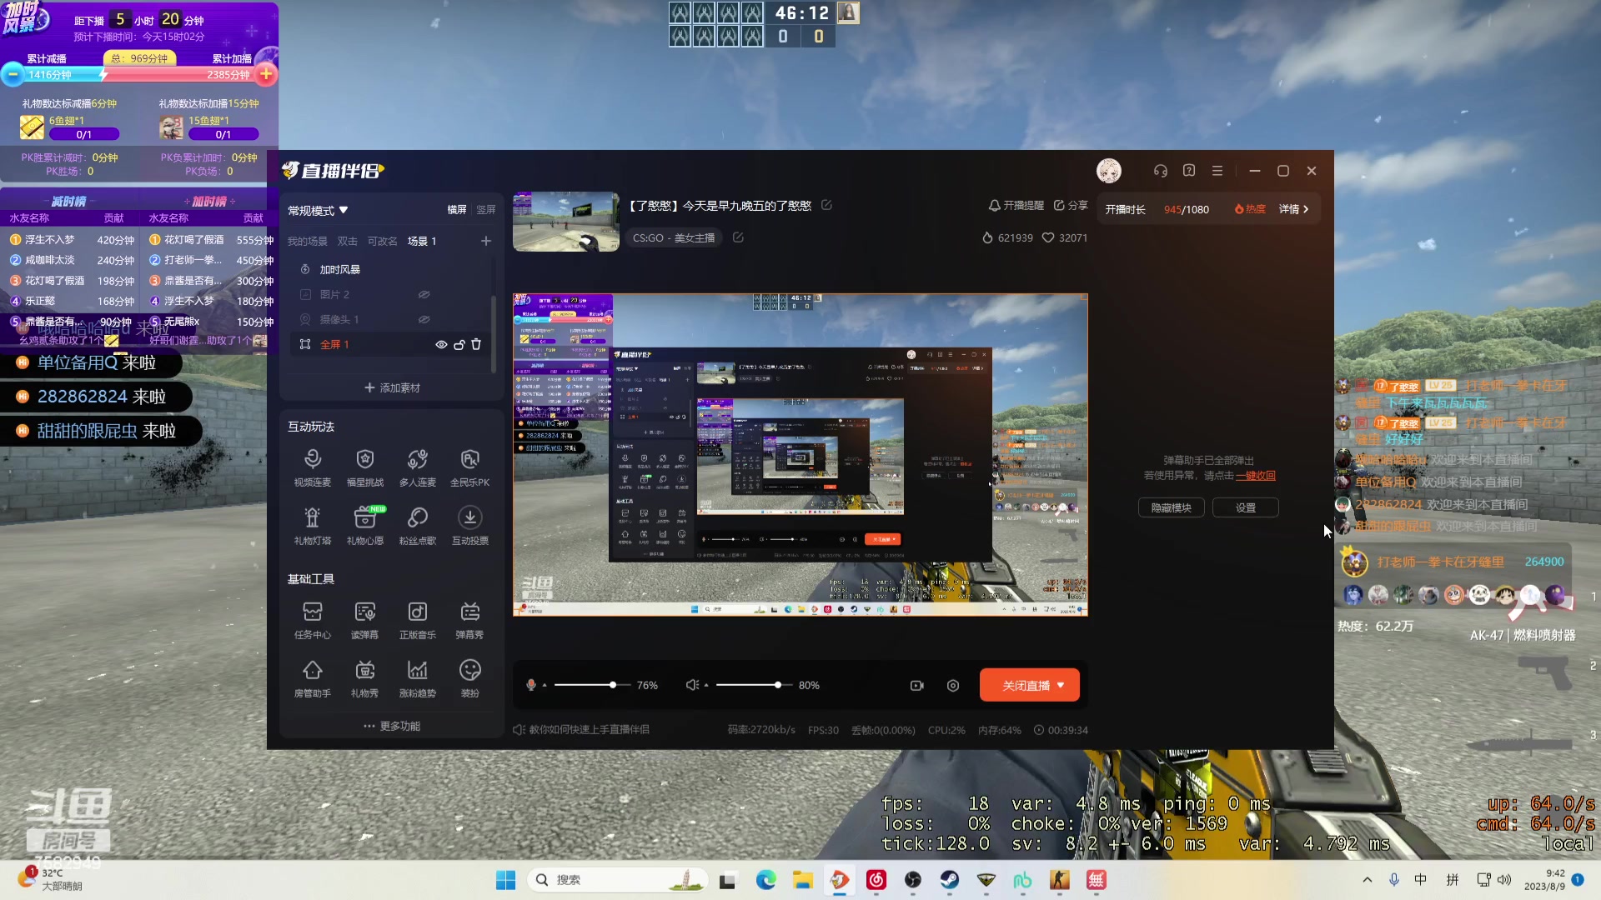
Task: Click 添加素材 add source button
Action: (x=392, y=387)
